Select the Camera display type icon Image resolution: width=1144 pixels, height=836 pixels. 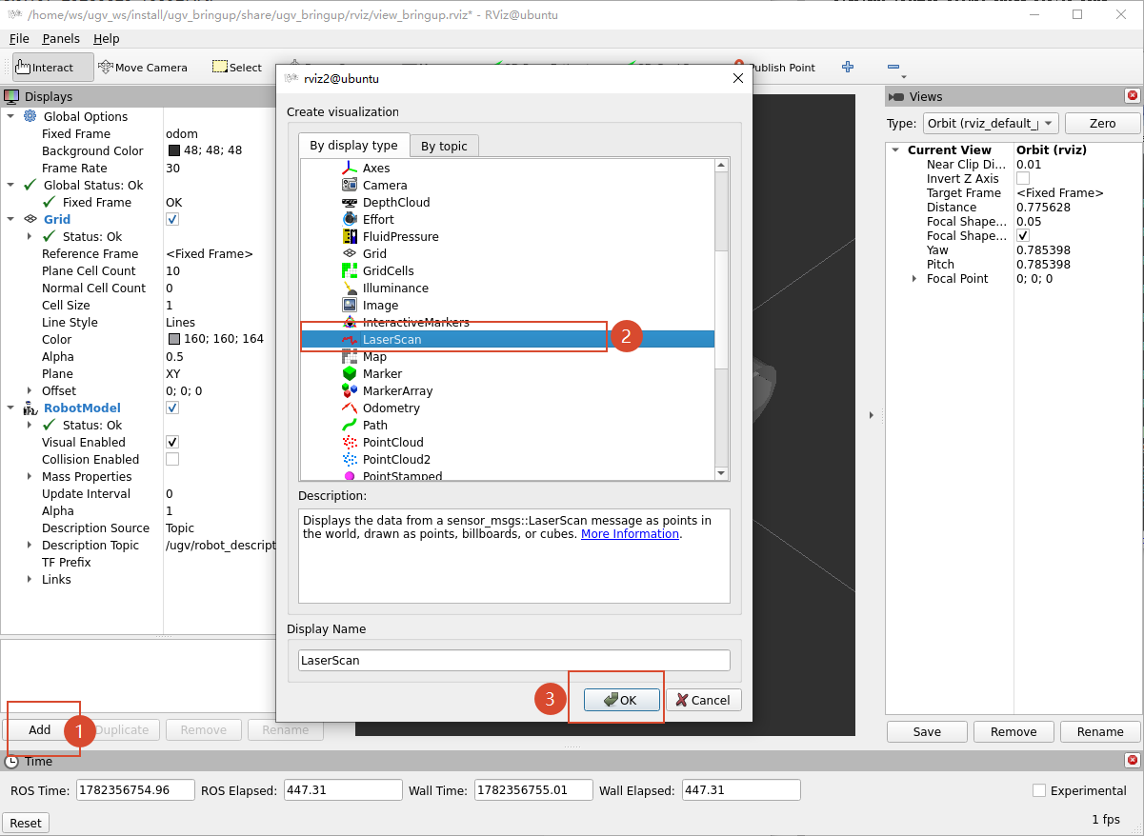tap(350, 185)
